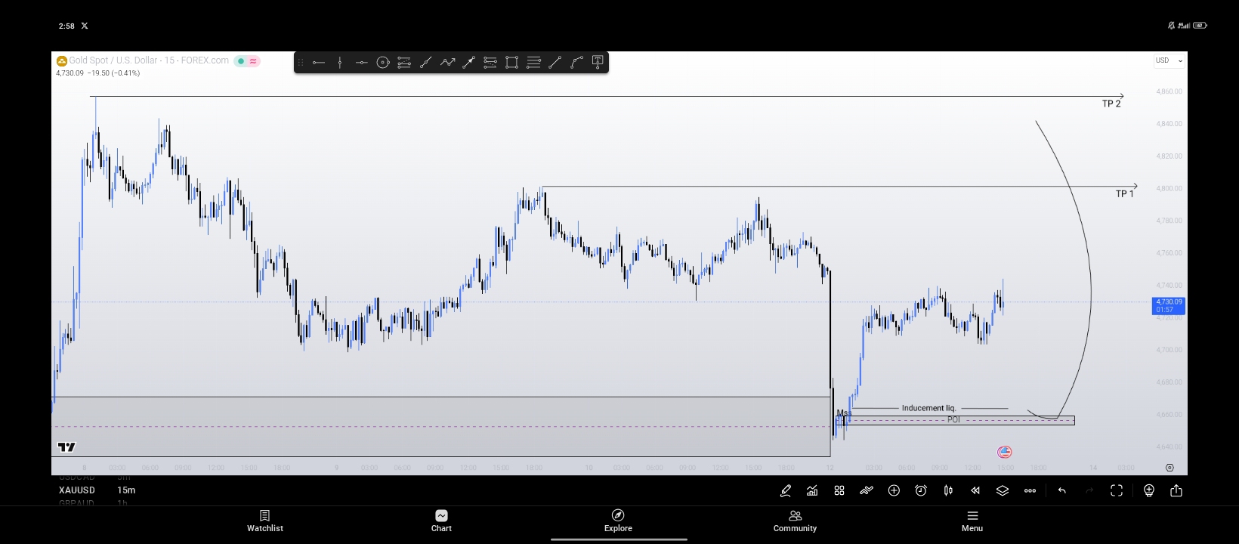Start bar replay with rewind icon

pyautogui.click(x=975, y=490)
